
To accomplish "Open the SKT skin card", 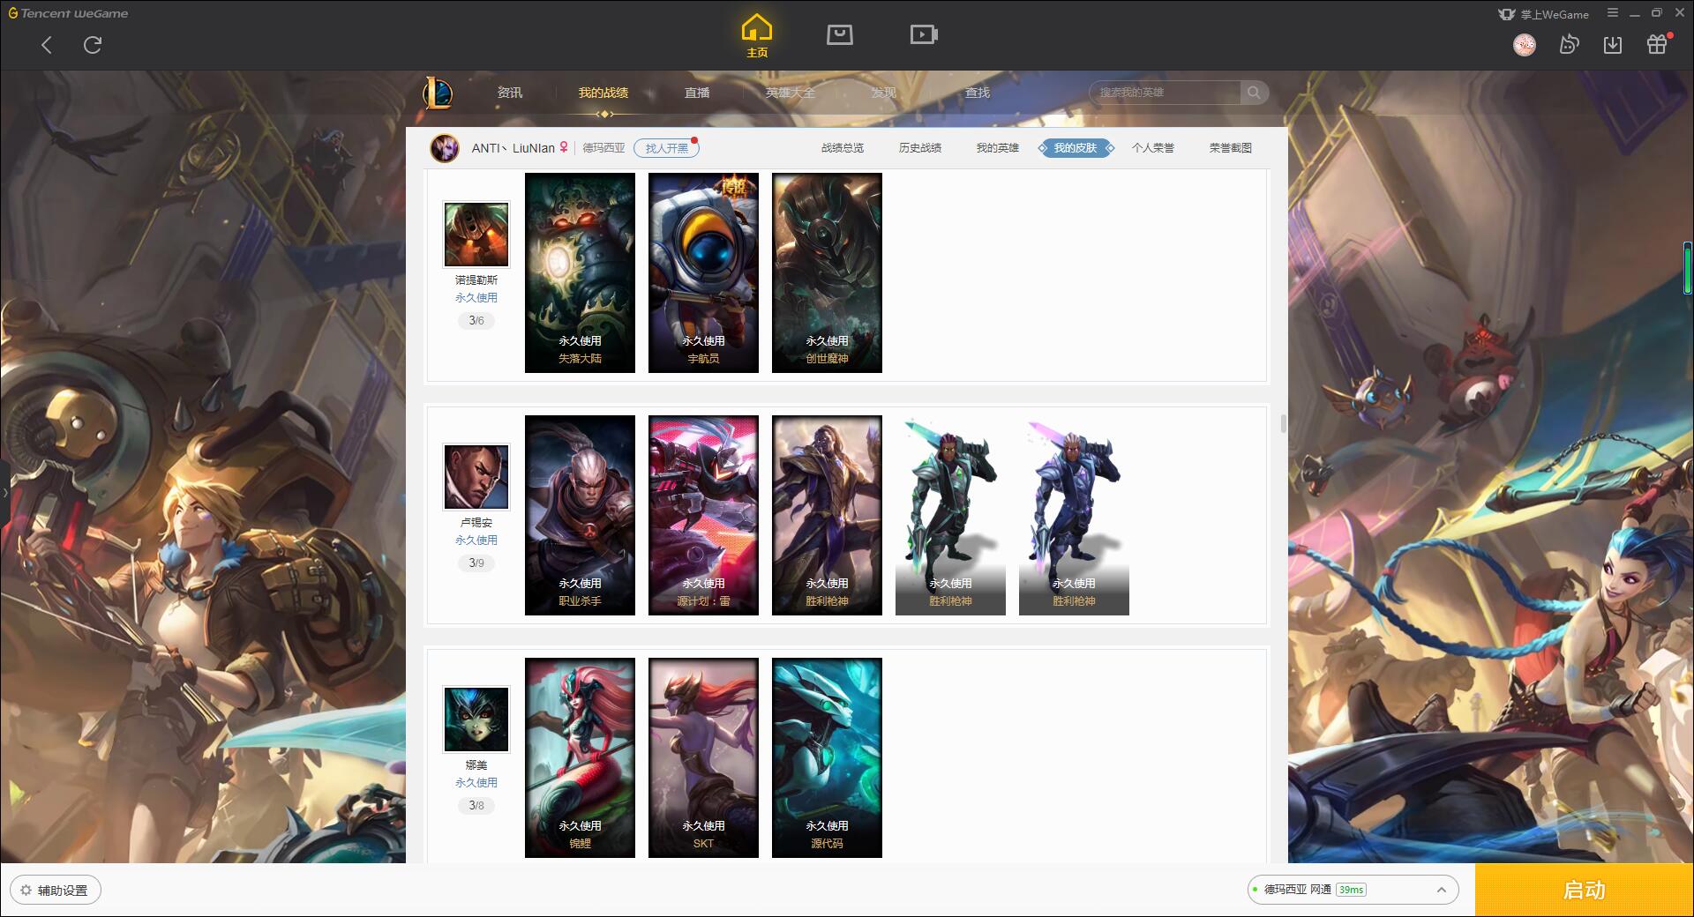I will click(703, 757).
